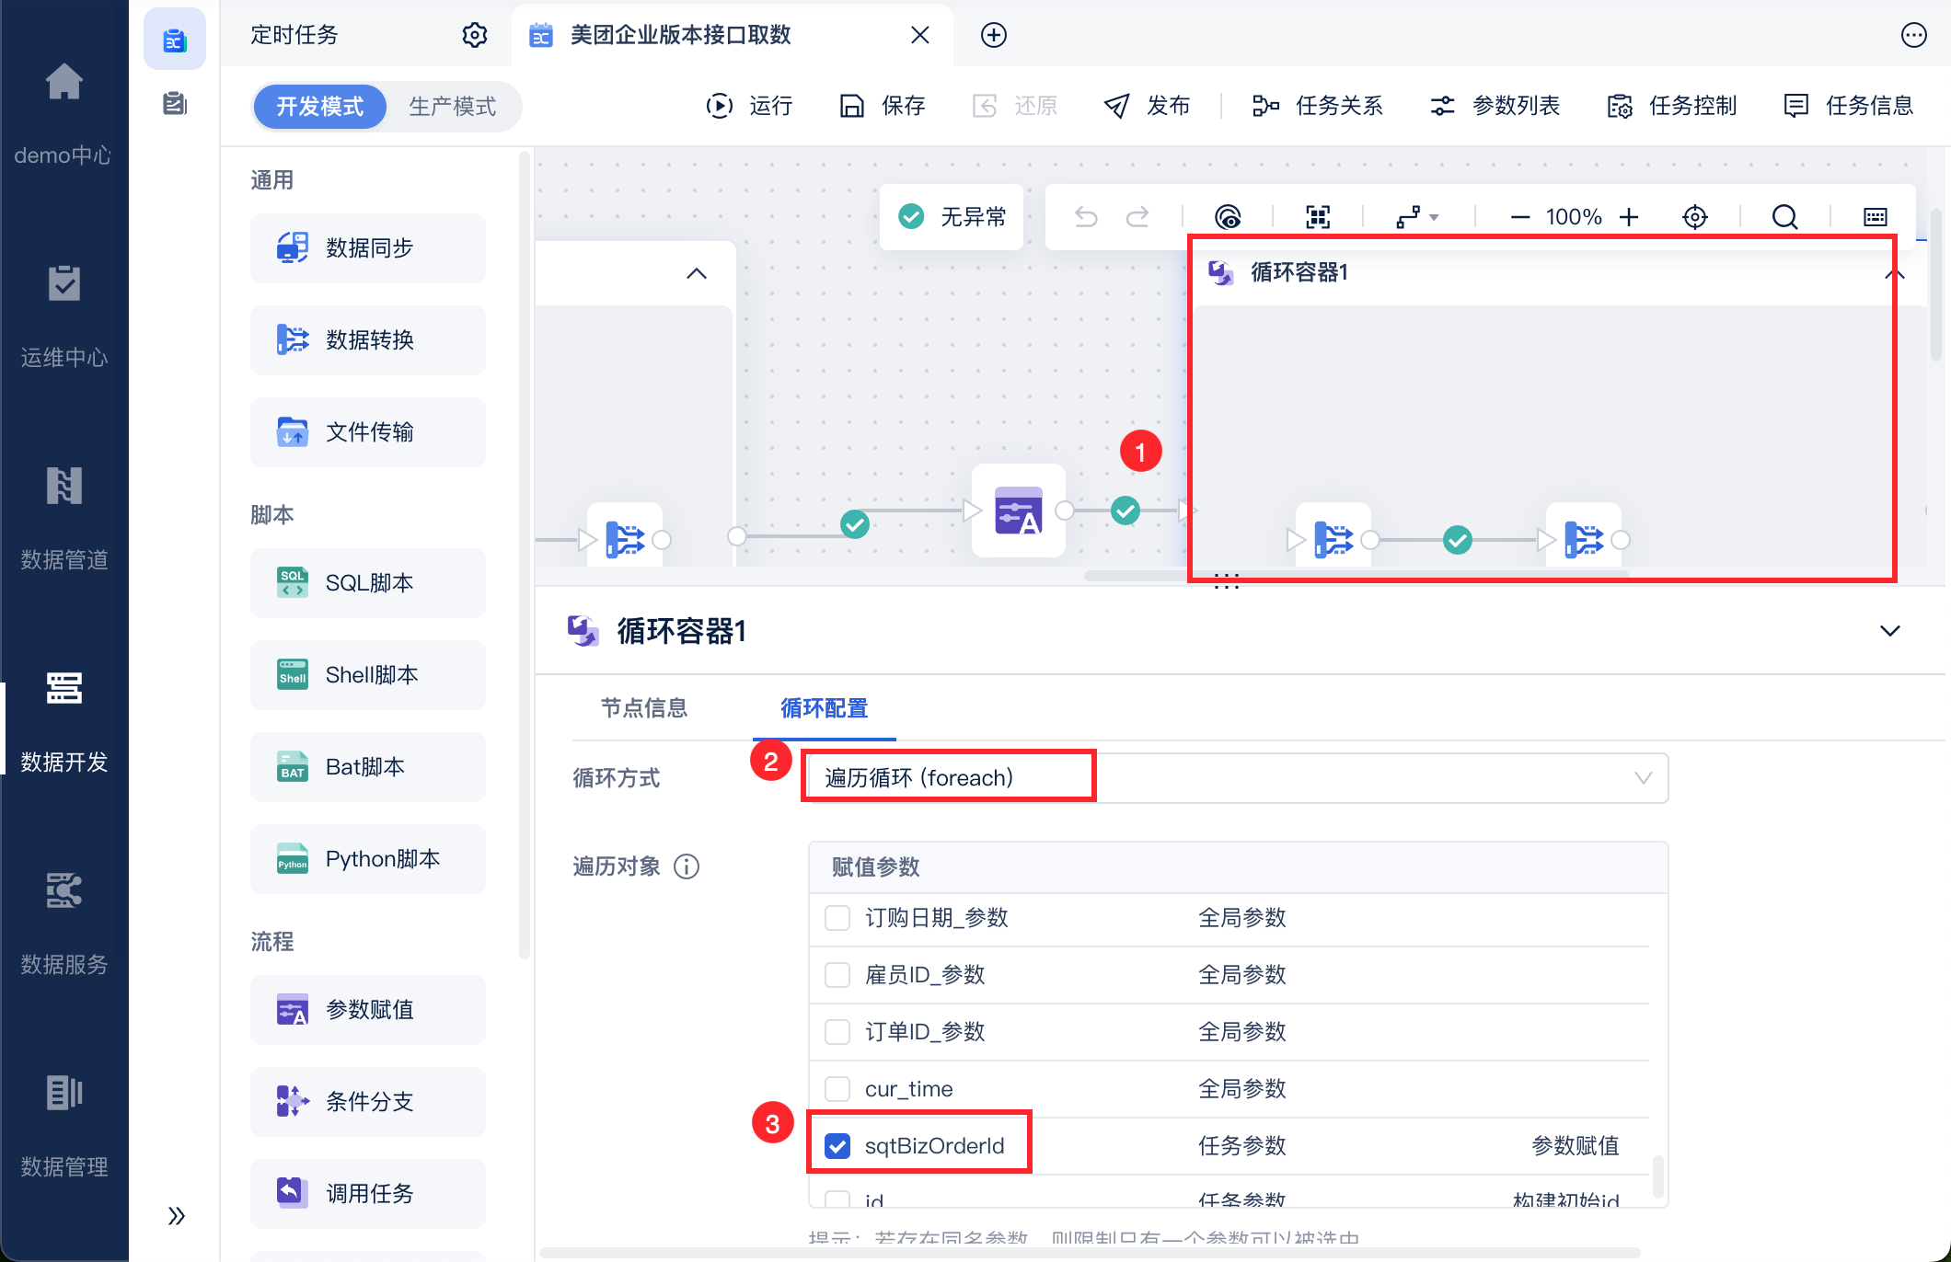Open the 循环方式 foreach dropdown

point(1233,778)
